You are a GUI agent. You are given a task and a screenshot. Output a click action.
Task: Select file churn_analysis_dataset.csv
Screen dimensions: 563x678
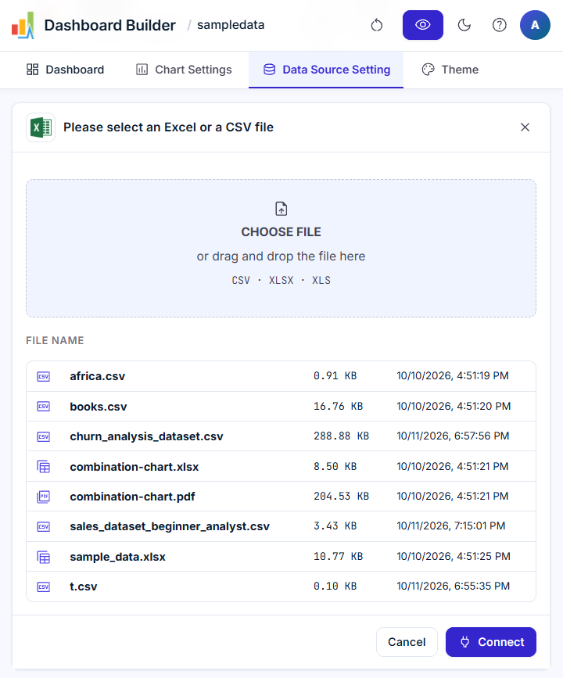click(x=281, y=436)
